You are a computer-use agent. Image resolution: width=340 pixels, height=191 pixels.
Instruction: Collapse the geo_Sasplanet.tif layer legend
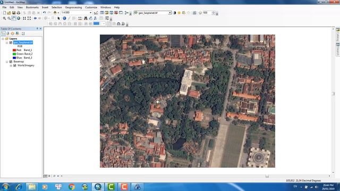pyautogui.click(x=7, y=42)
